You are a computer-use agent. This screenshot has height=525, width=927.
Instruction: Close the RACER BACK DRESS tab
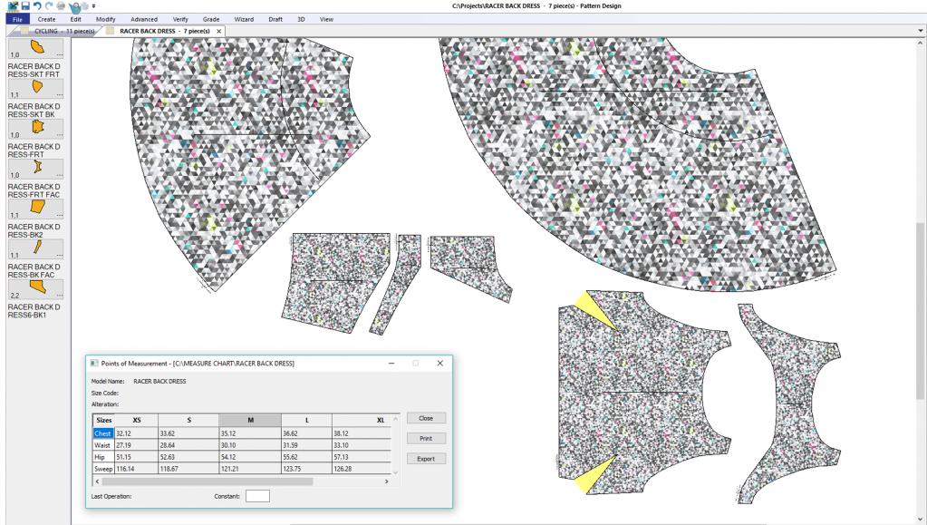click(218, 31)
